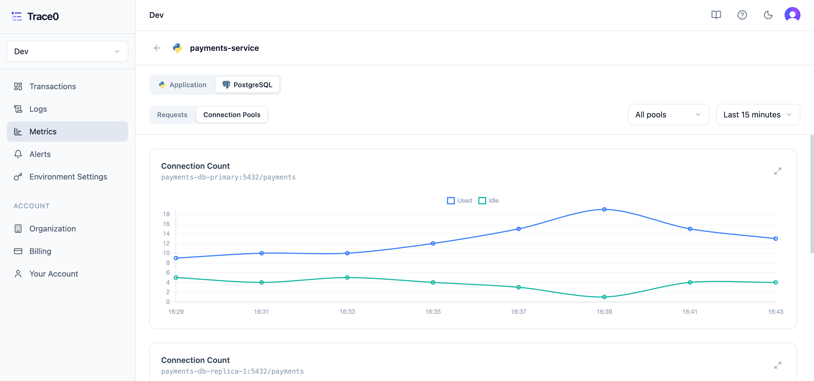
Task: Click the Trace0 logo icon
Action: coord(17,16)
